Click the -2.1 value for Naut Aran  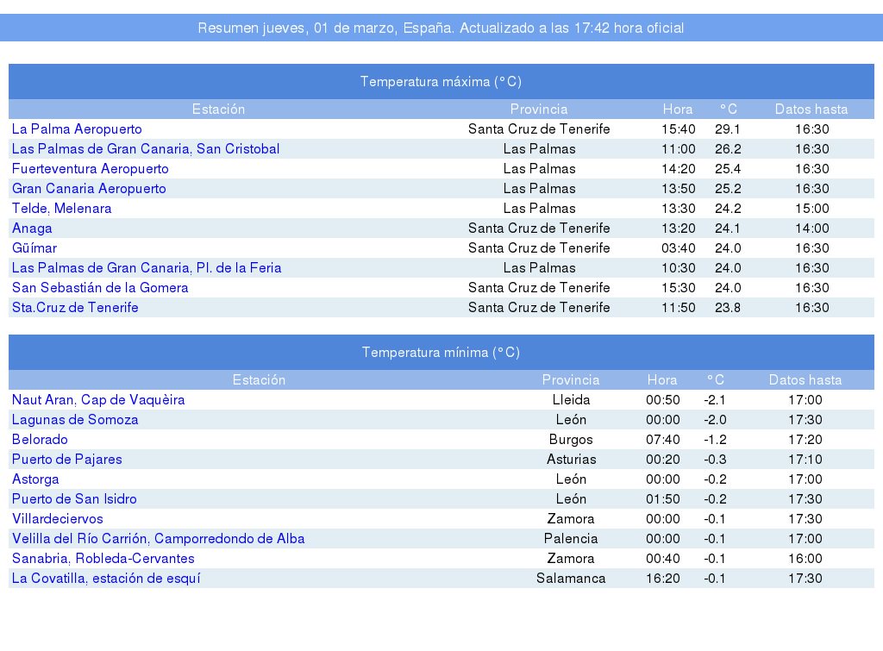pyautogui.click(x=715, y=400)
